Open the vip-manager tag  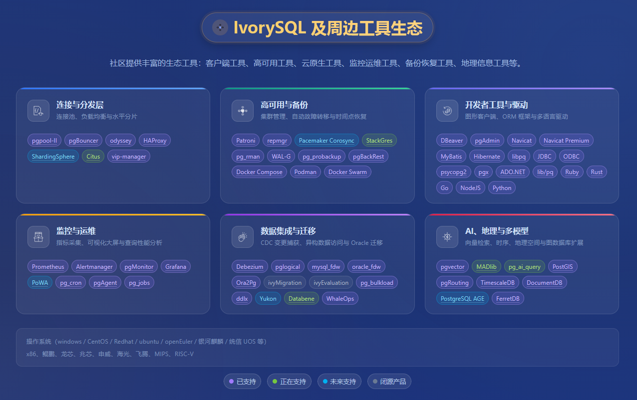coord(129,157)
